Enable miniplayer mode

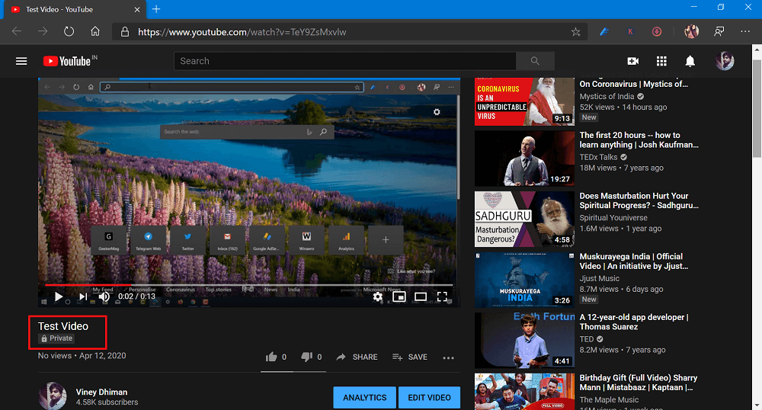pos(399,296)
